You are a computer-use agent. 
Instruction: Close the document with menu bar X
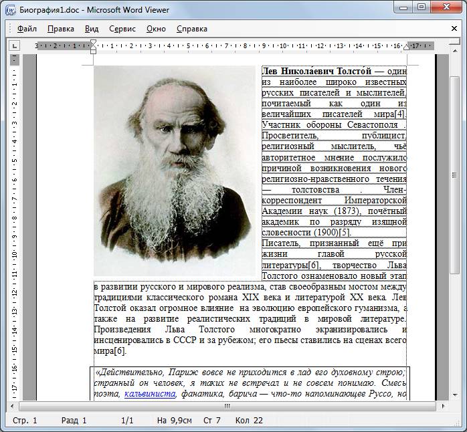454,29
